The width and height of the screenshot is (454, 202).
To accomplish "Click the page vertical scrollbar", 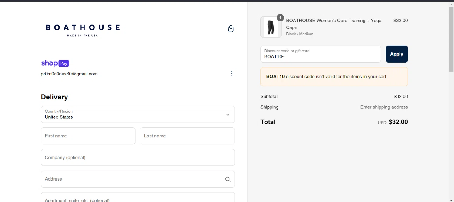I will pyautogui.click(x=451, y=40).
